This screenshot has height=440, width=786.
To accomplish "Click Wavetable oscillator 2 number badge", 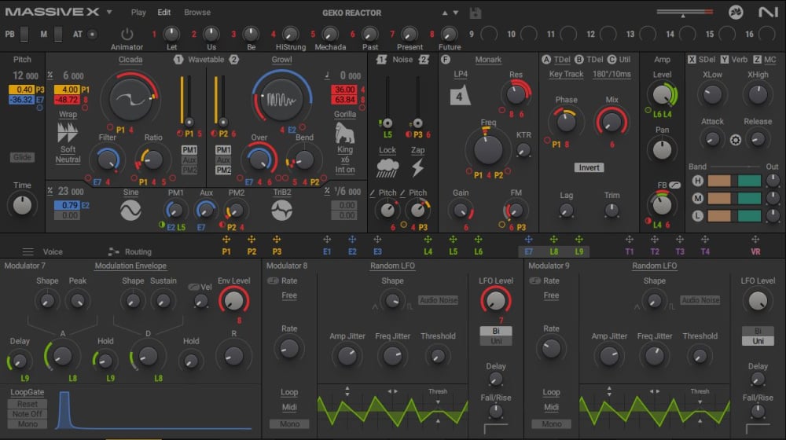I will [x=233, y=60].
